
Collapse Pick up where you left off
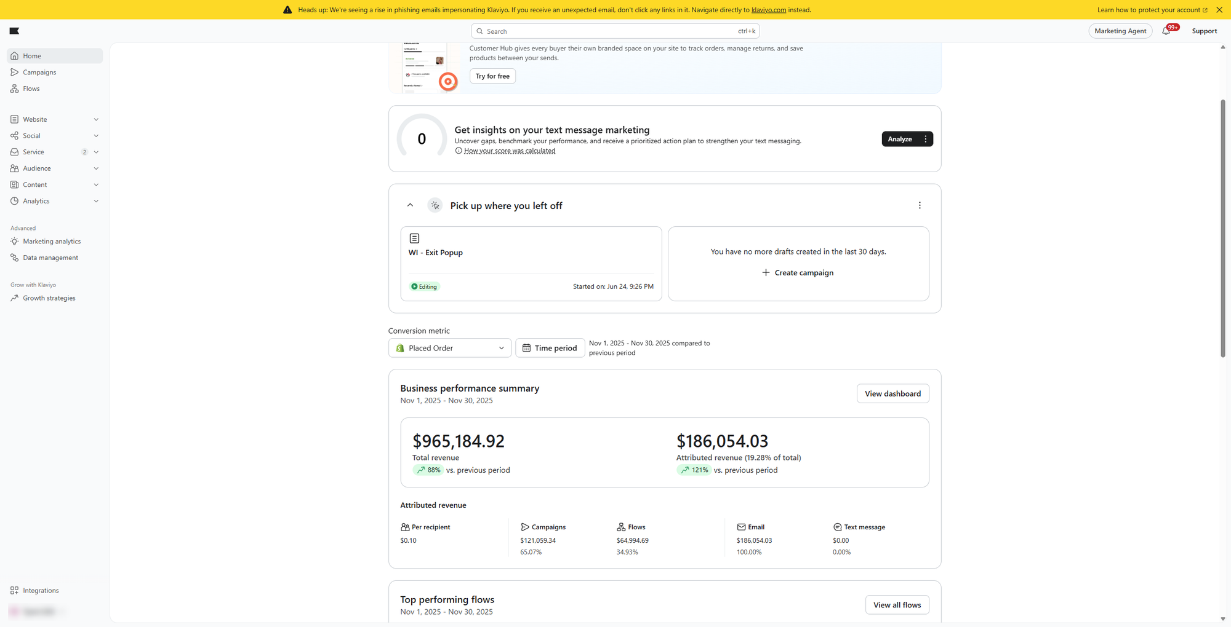point(410,205)
